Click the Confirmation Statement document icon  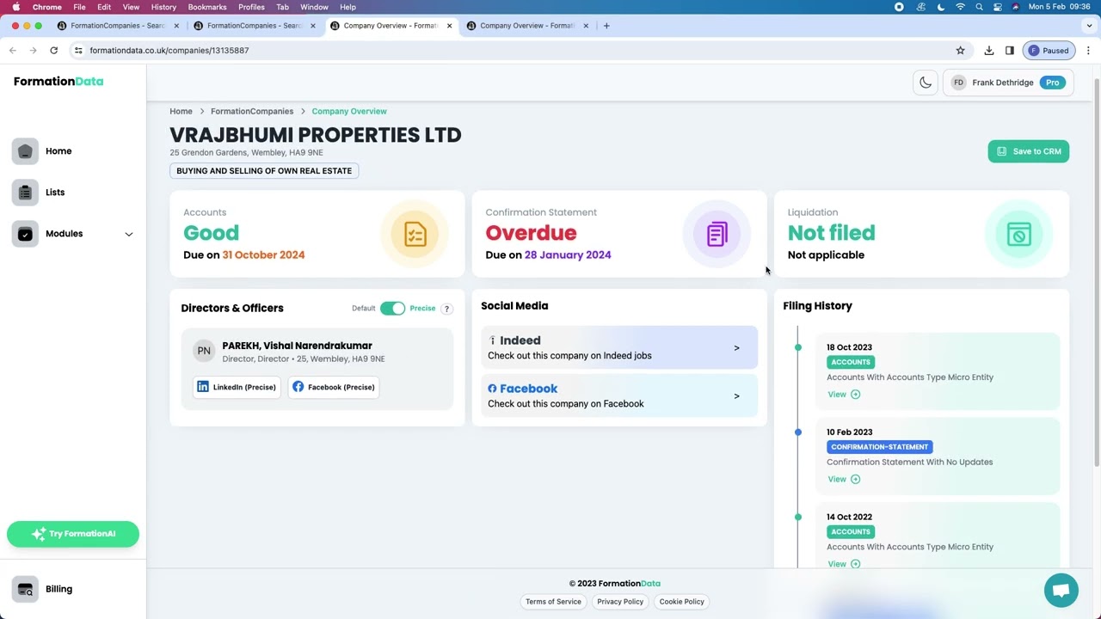(x=717, y=234)
